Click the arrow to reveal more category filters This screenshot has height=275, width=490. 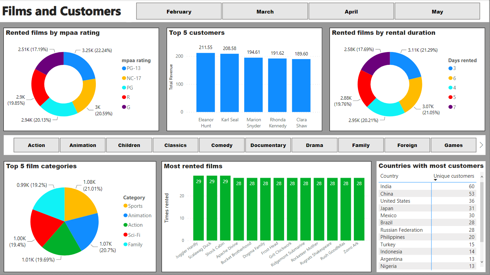coord(481,144)
